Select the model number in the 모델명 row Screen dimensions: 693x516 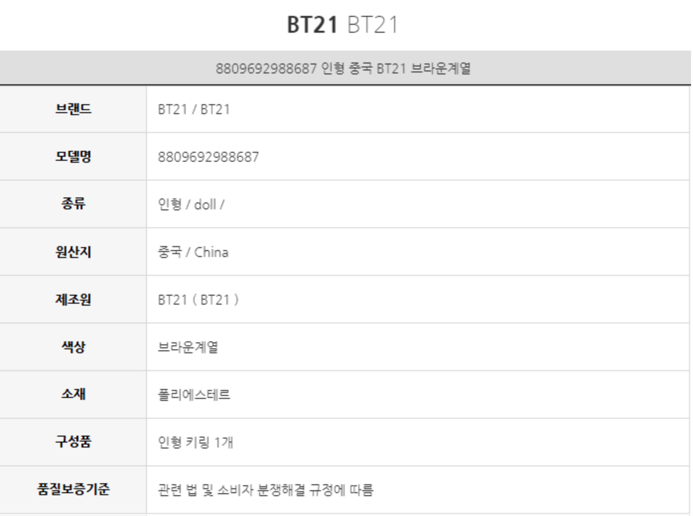tap(208, 157)
